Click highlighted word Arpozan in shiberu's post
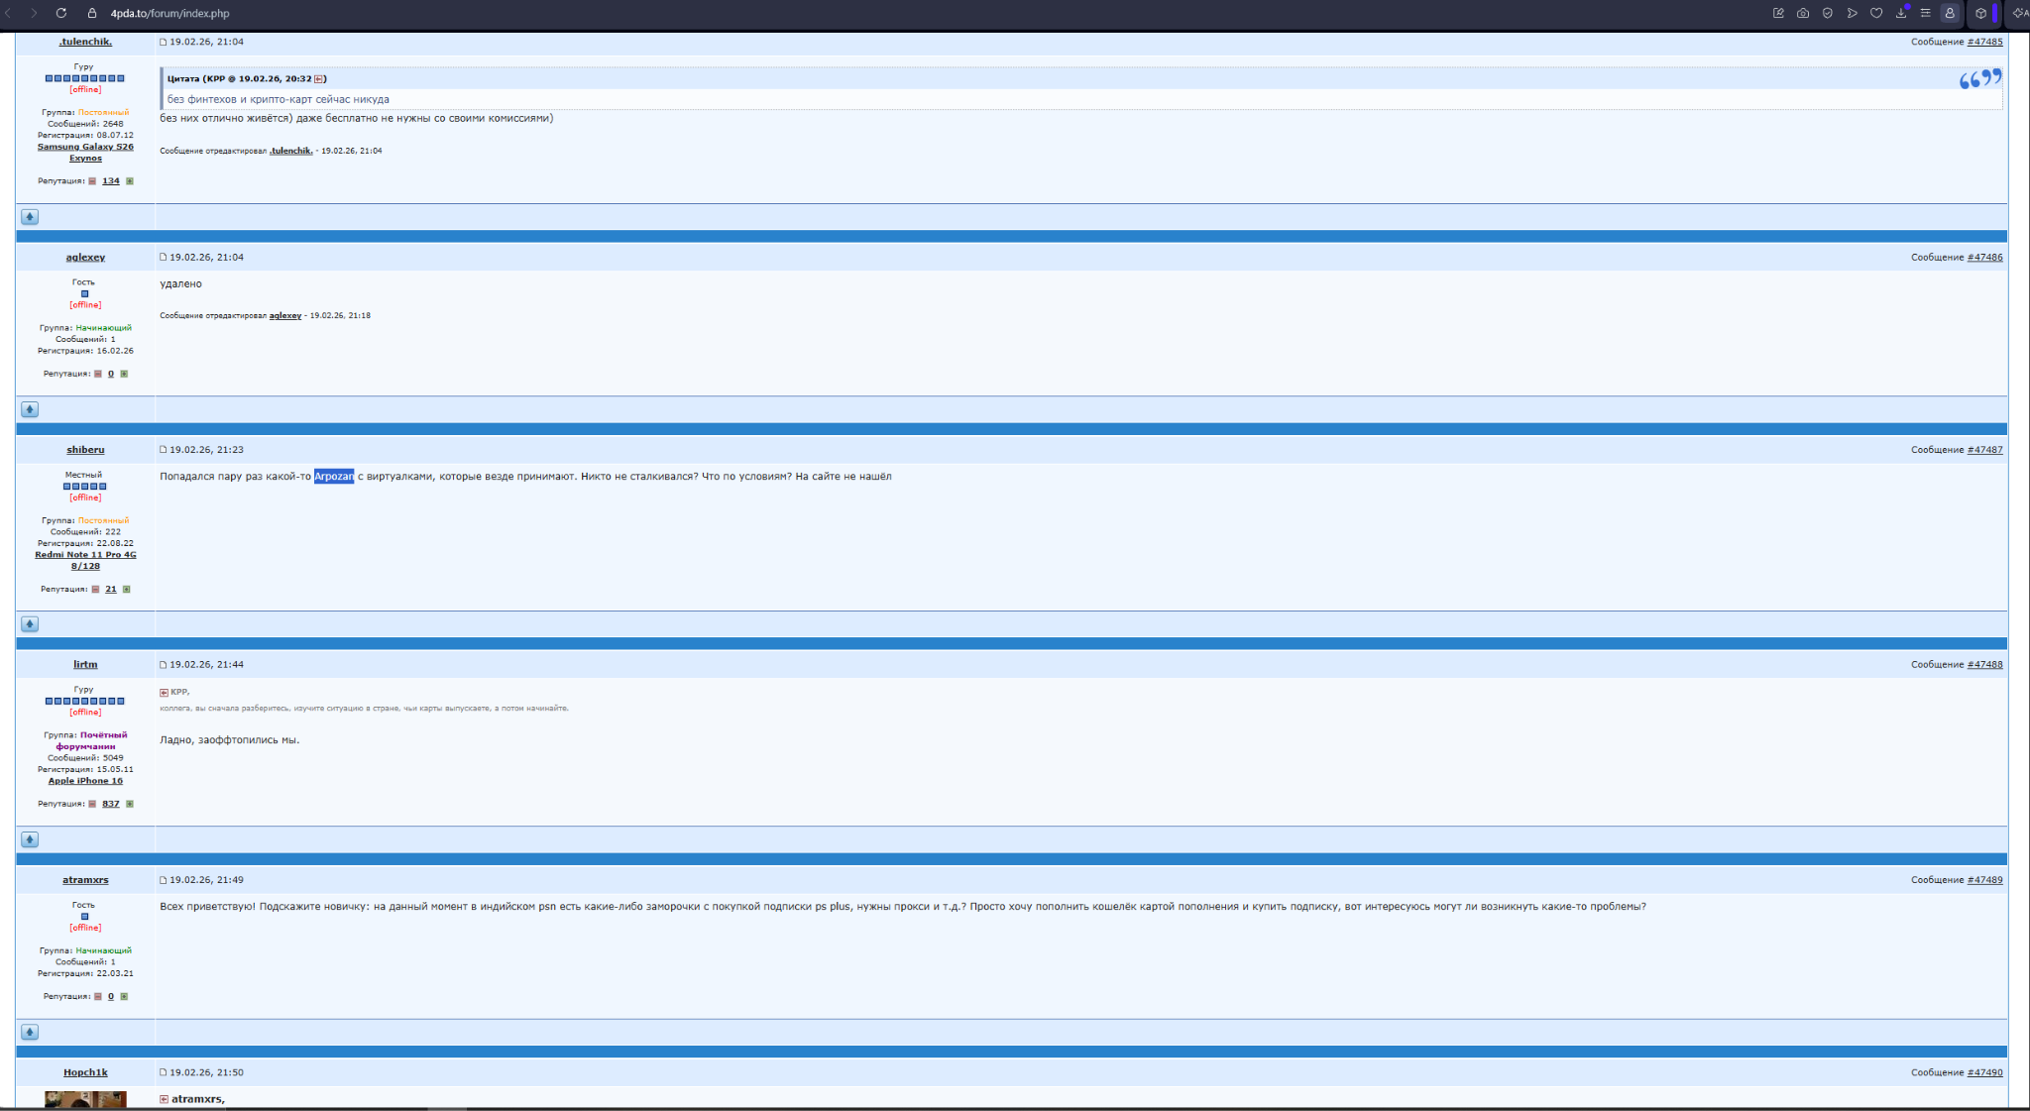Viewport: 2030px width, 1111px height. coord(334,477)
